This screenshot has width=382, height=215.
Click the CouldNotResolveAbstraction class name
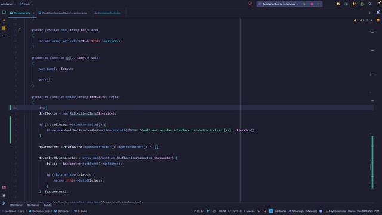[88, 130]
